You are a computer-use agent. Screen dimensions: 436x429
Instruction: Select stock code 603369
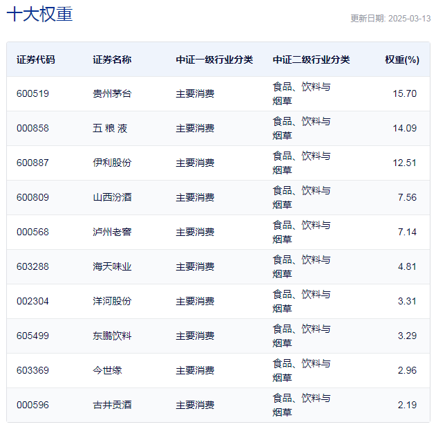point(32,370)
